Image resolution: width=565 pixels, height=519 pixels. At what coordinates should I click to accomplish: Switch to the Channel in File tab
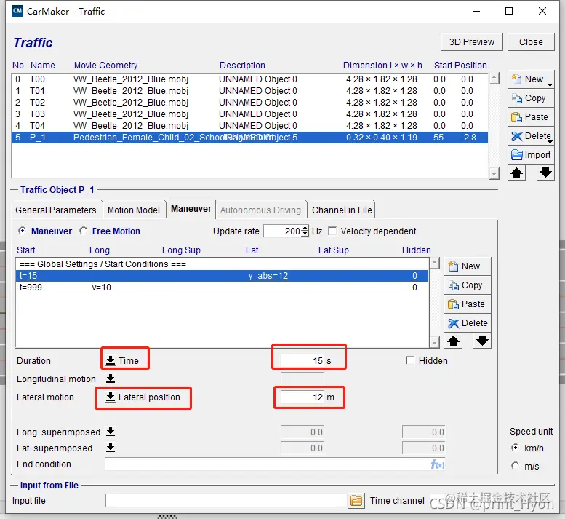point(342,210)
